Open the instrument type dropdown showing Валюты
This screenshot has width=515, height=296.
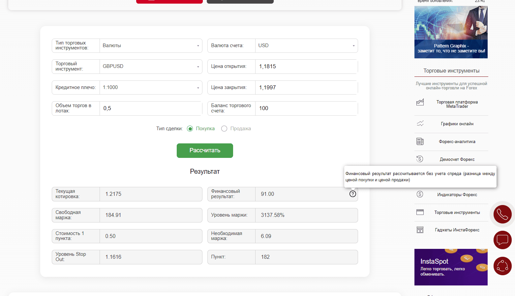151,45
